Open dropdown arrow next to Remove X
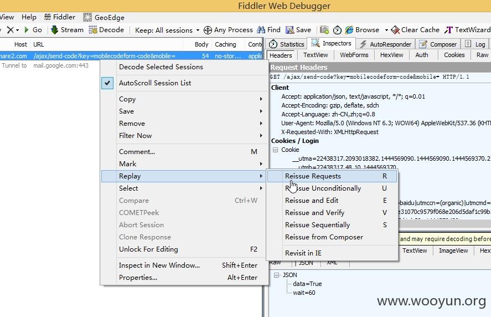This screenshot has height=317, width=491. click(x=18, y=30)
